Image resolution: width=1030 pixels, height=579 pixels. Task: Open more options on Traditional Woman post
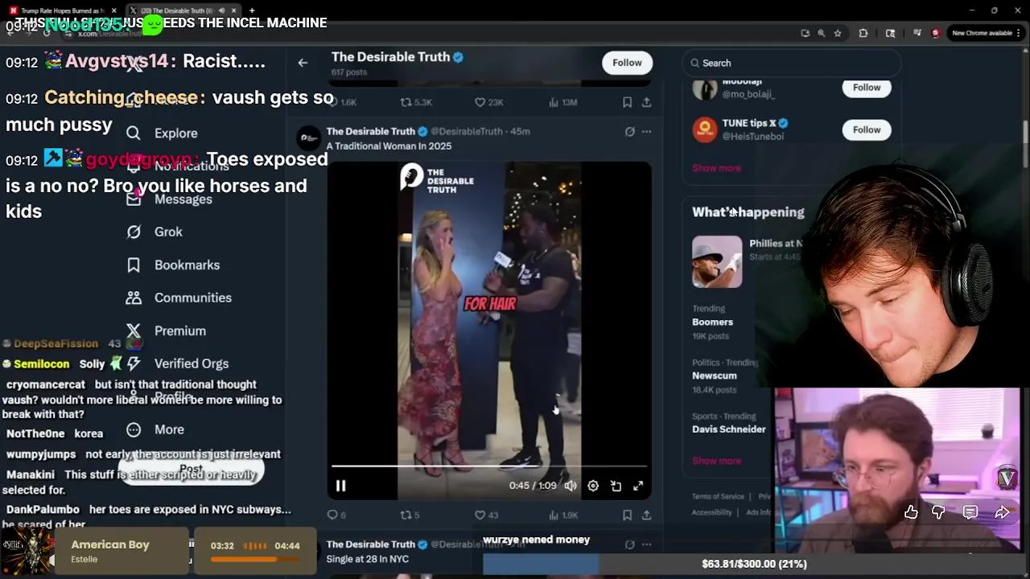[x=646, y=131]
